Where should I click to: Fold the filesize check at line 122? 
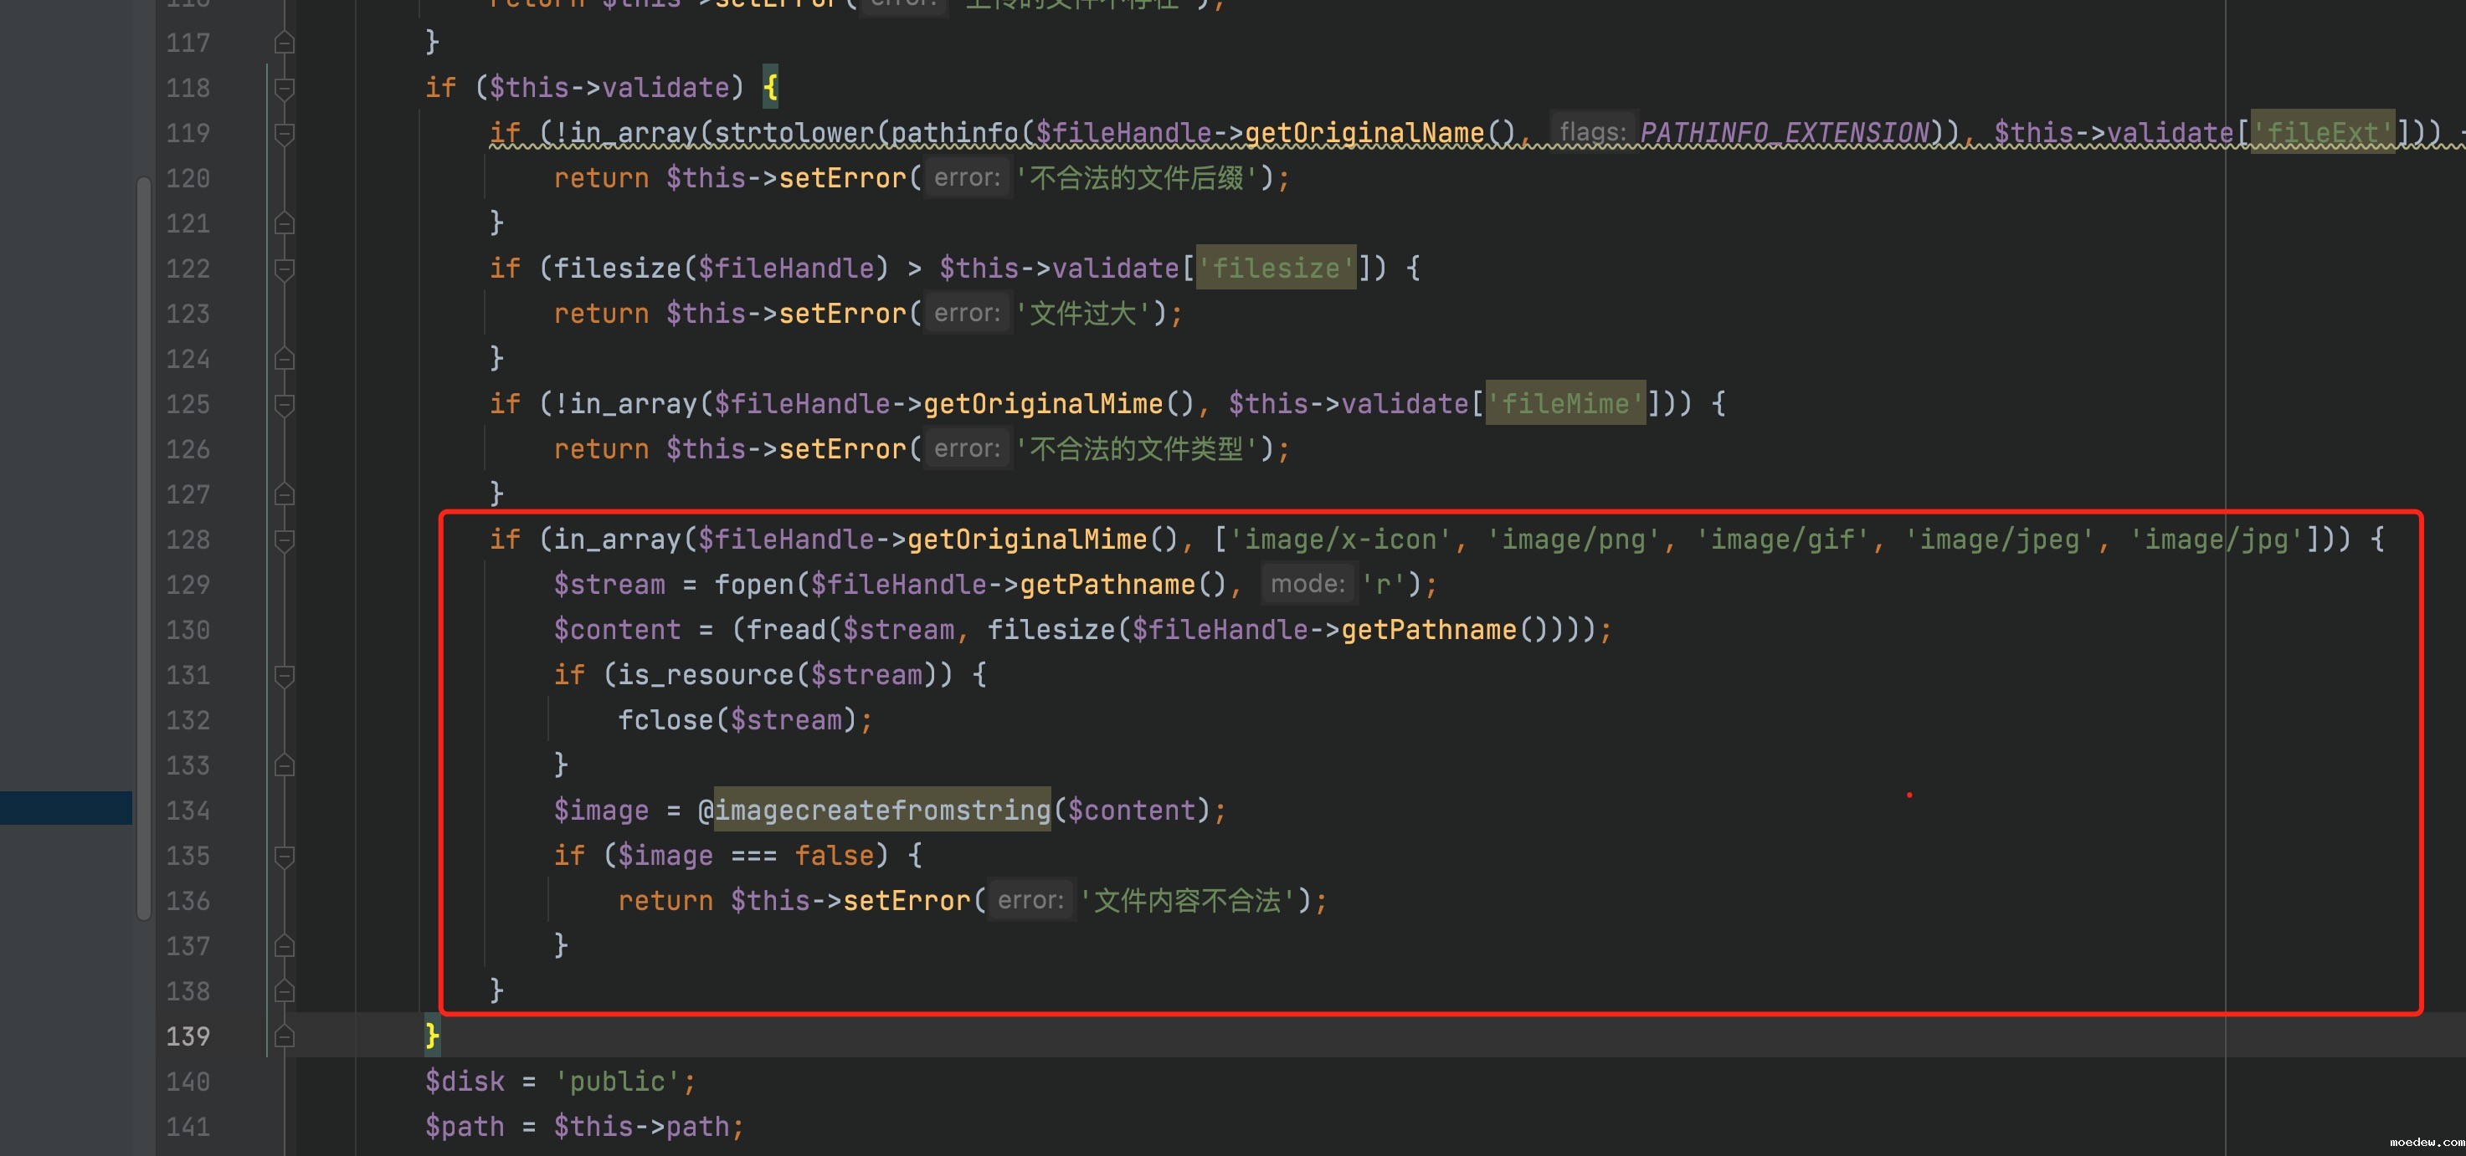click(x=284, y=269)
